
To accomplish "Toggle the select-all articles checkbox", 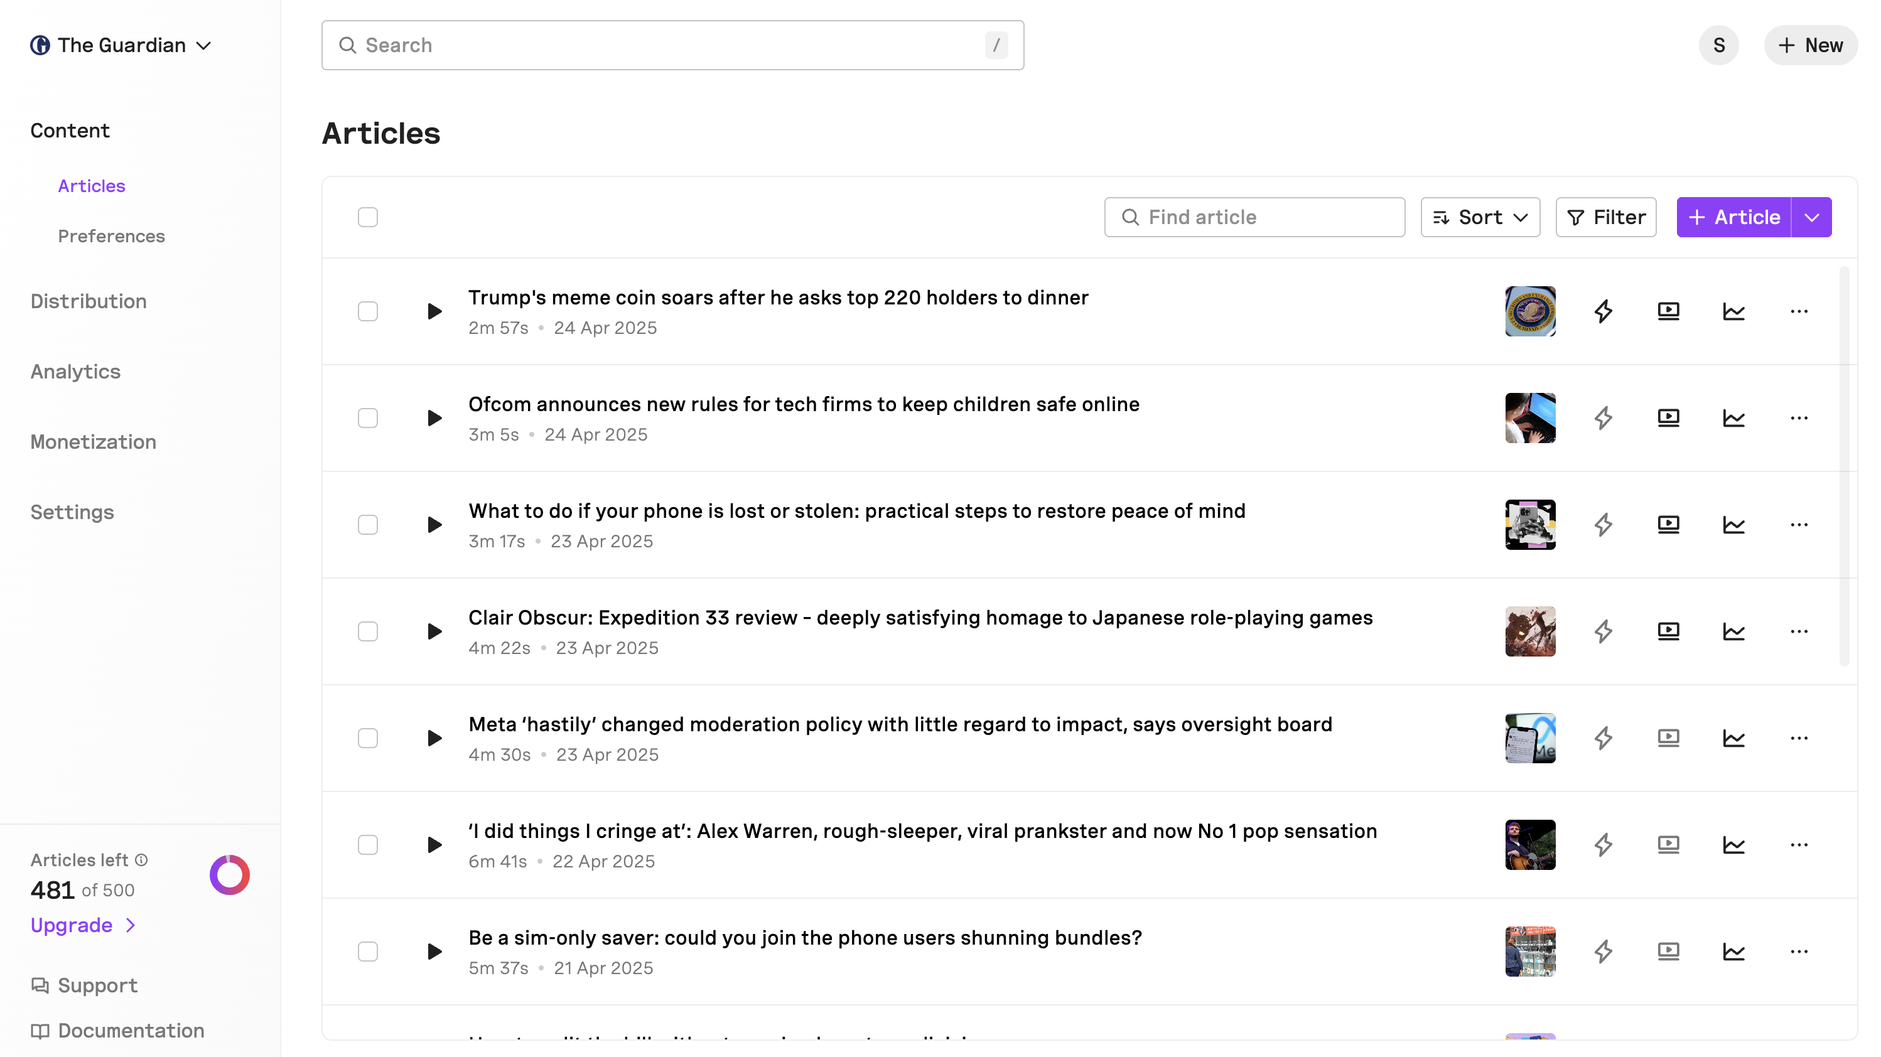I will 368,217.
